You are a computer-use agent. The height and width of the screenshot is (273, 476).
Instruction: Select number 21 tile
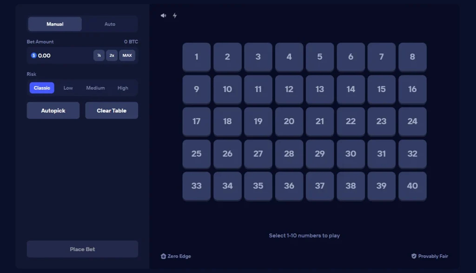pyautogui.click(x=320, y=121)
